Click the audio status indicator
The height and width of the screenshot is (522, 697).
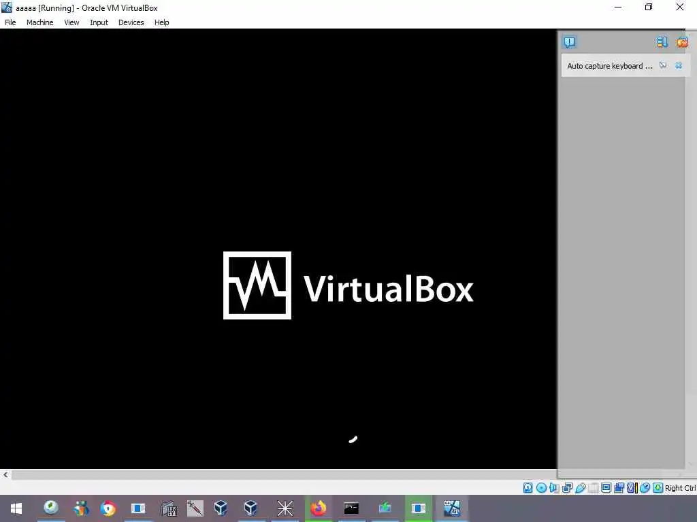pos(554,488)
